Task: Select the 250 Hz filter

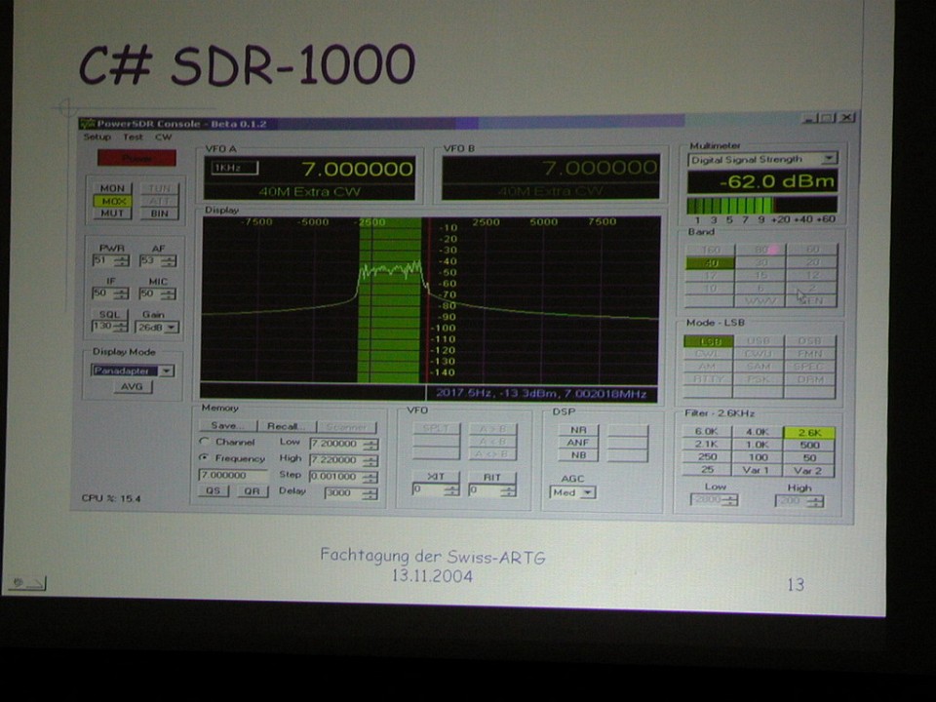Action: coord(706,456)
